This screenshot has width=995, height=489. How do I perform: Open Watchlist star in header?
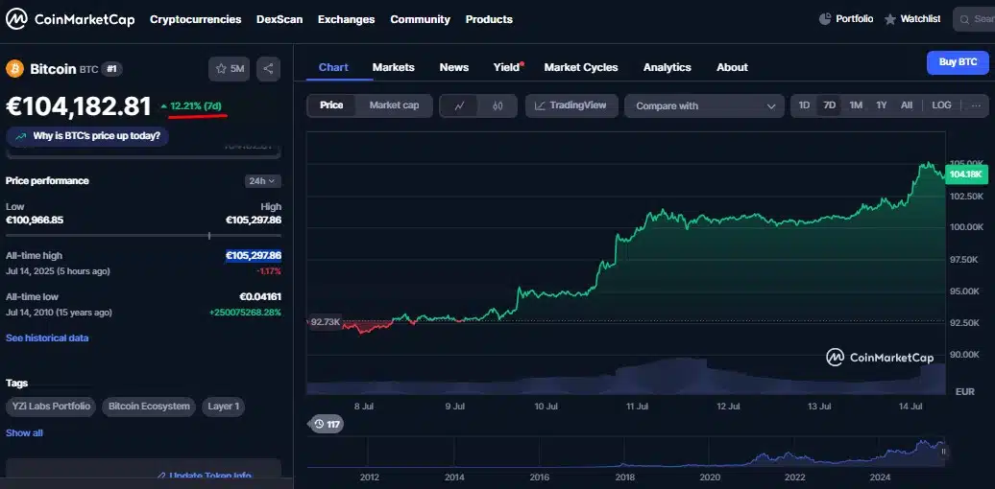(x=912, y=19)
